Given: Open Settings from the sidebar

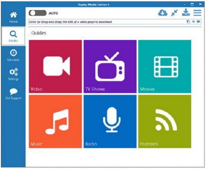Looking at the screenshot, I should (13, 74).
